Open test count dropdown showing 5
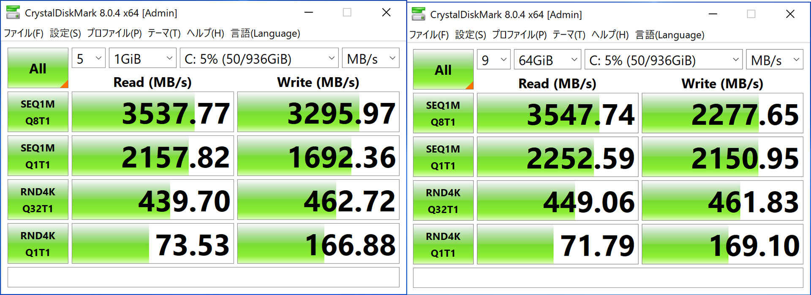The width and height of the screenshot is (811, 295). [89, 58]
